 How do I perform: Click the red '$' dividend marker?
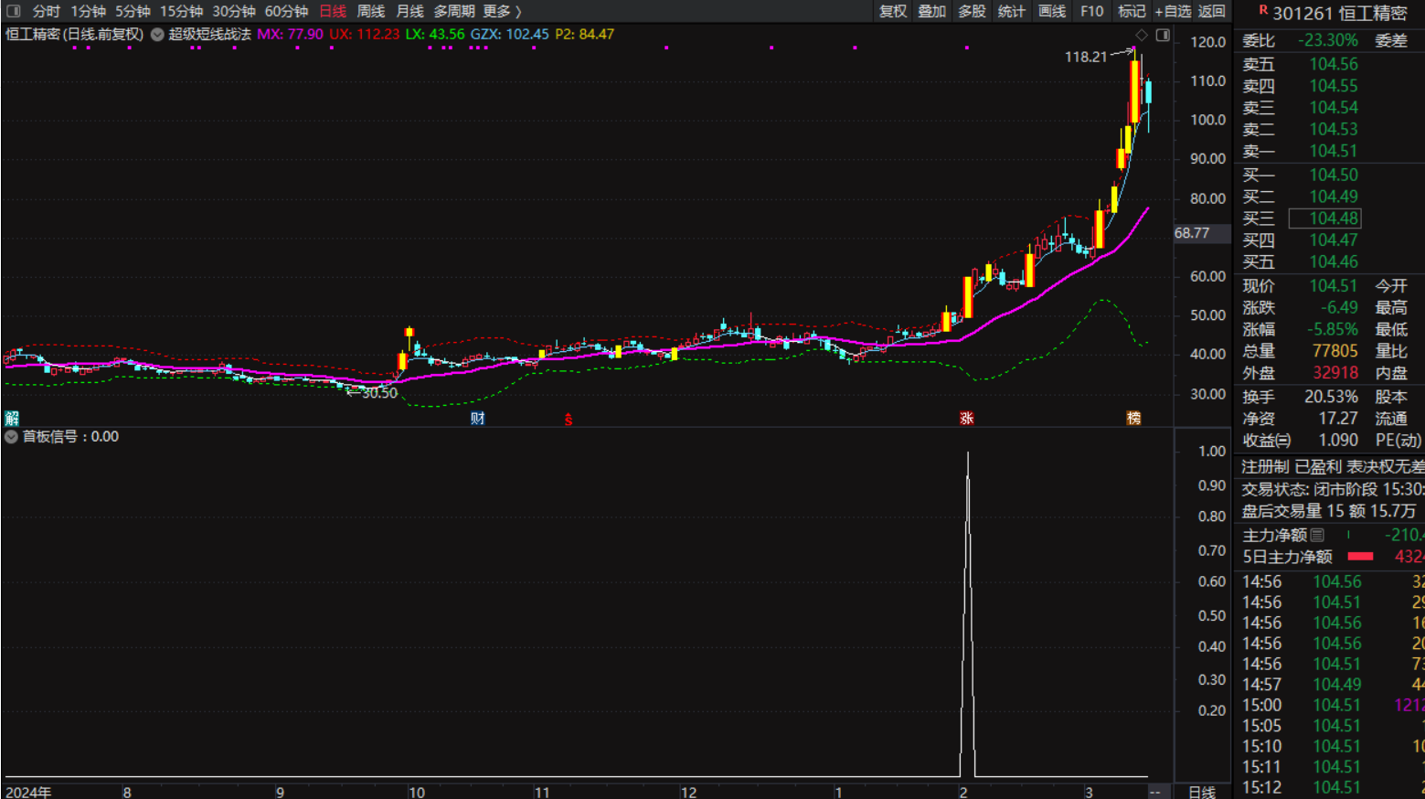click(569, 419)
